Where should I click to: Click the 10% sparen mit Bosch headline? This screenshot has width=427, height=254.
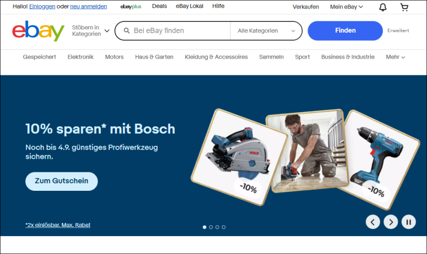pos(100,129)
